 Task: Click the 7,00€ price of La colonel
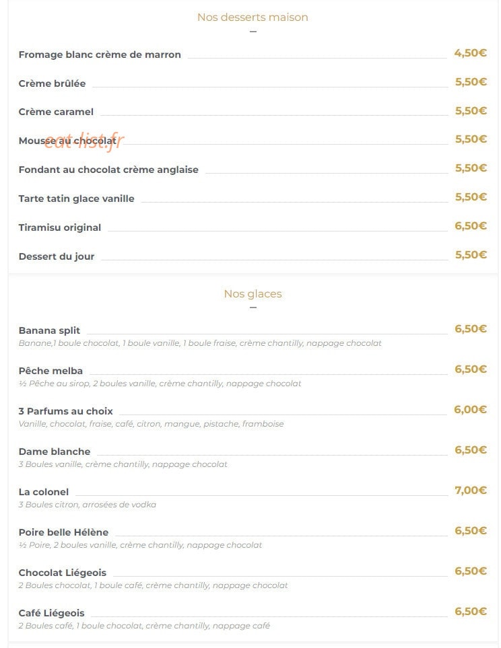(471, 490)
